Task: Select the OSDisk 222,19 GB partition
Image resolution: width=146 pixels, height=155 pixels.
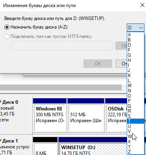Action: (x=116, y=115)
